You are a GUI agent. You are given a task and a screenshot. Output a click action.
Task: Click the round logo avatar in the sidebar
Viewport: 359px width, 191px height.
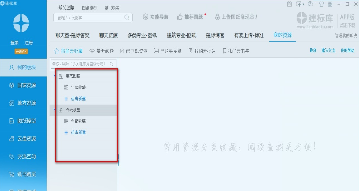pos(21,23)
